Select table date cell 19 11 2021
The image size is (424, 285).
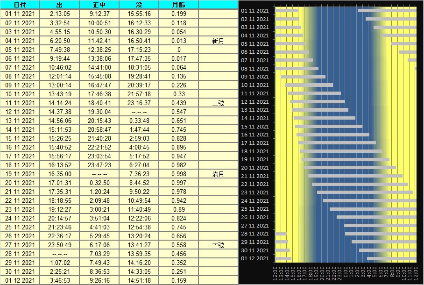pyautogui.click(x=20, y=174)
